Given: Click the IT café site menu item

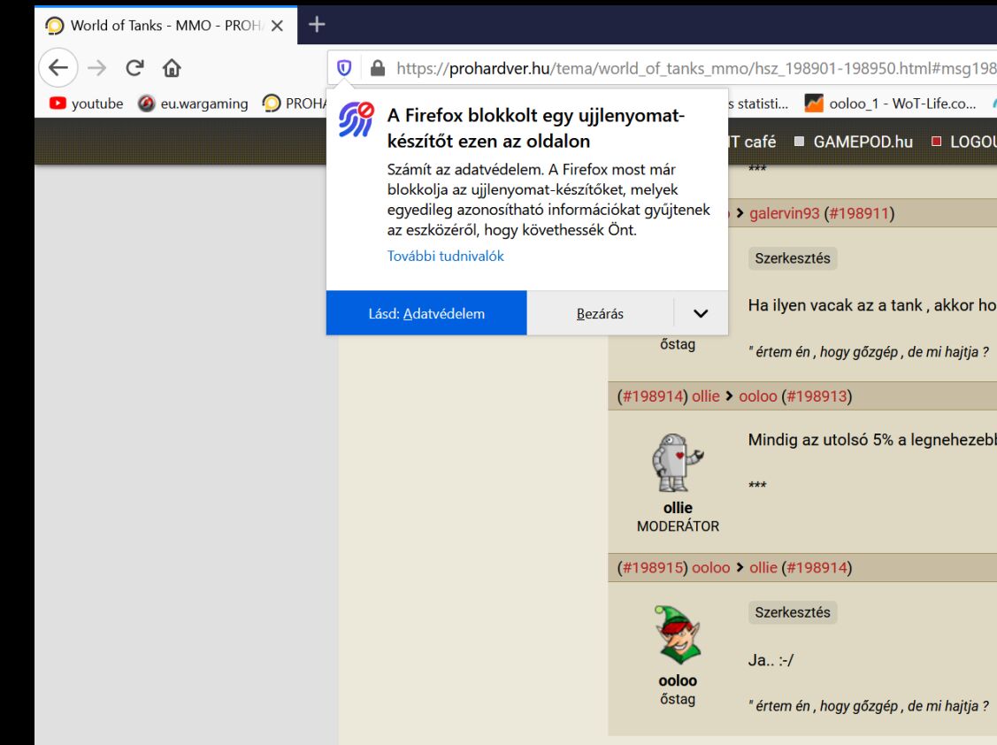Looking at the screenshot, I should (x=752, y=142).
